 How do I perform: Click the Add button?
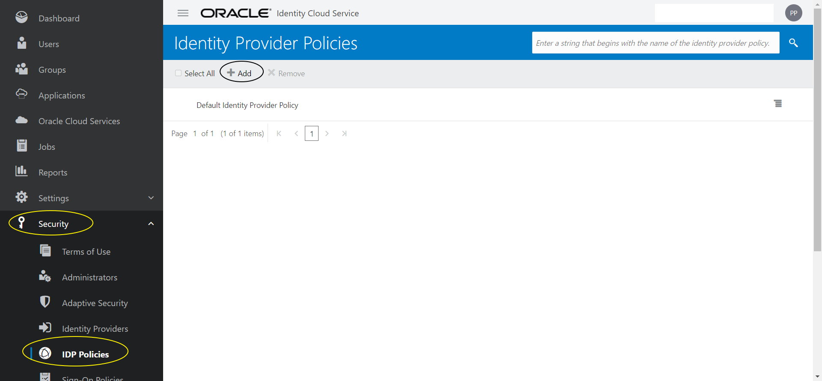(239, 73)
